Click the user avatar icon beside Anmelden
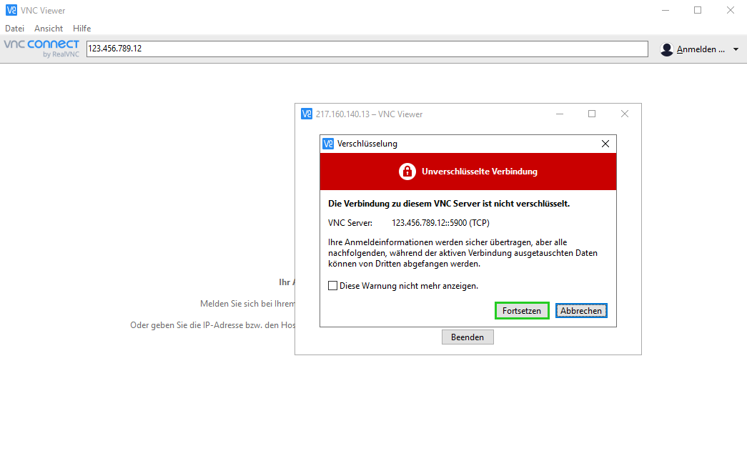 point(667,49)
